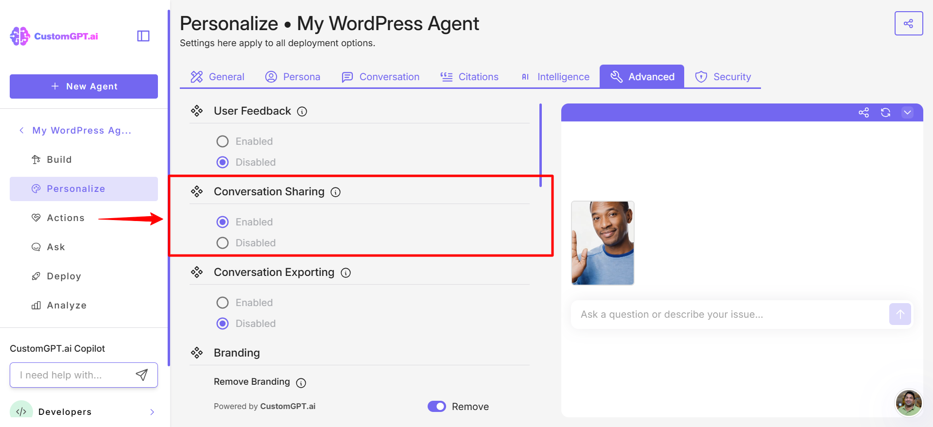Image resolution: width=933 pixels, height=427 pixels.
Task: Switch to the Conversation tab
Action: (x=380, y=77)
